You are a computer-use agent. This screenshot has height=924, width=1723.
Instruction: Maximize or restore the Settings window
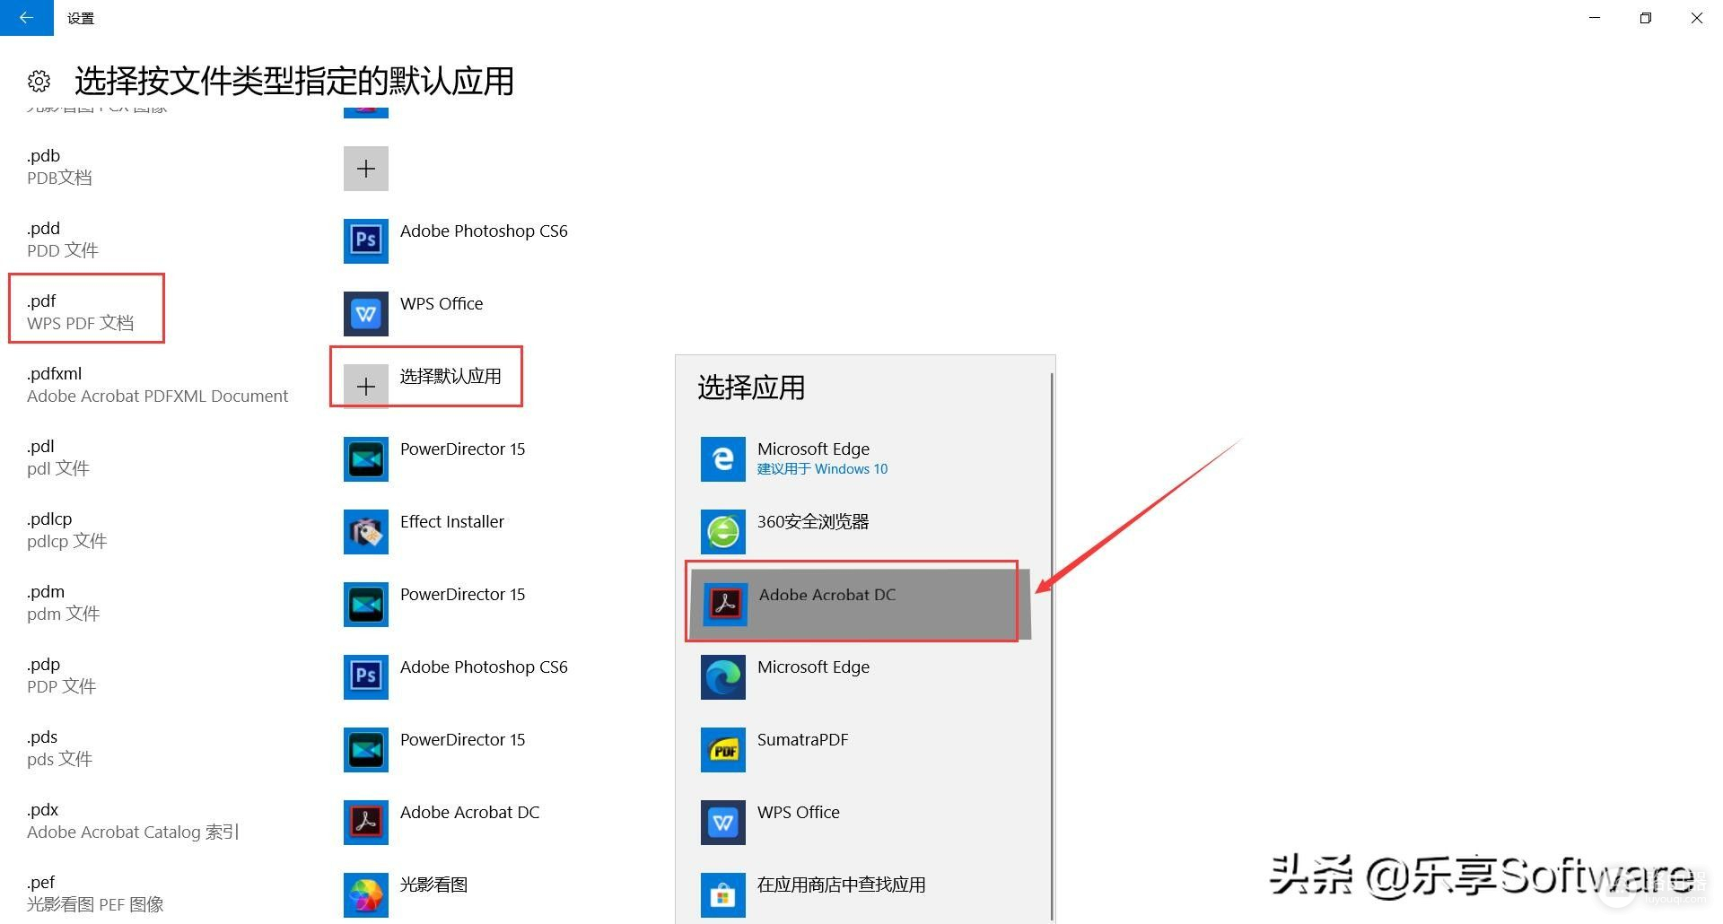1645,18
